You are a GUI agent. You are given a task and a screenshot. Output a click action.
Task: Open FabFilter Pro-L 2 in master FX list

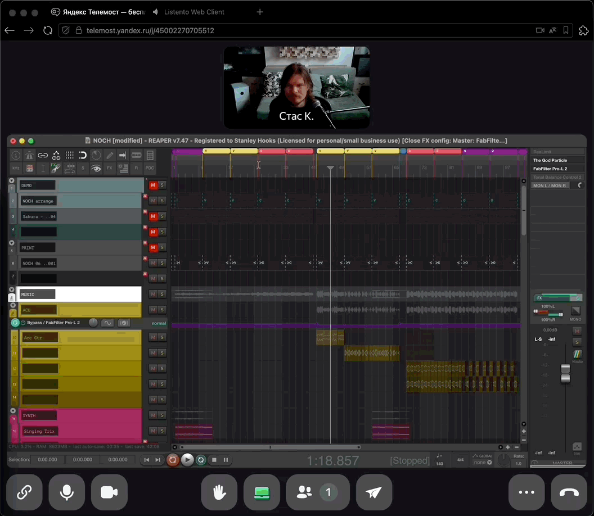coord(550,169)
